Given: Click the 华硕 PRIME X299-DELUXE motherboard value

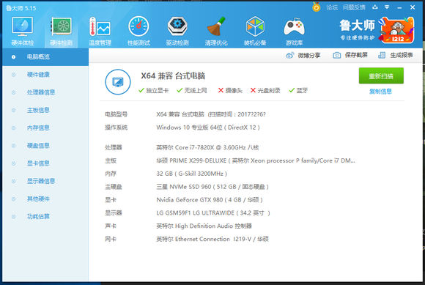Looking at the screenshot, I should [x=256, y=160].
